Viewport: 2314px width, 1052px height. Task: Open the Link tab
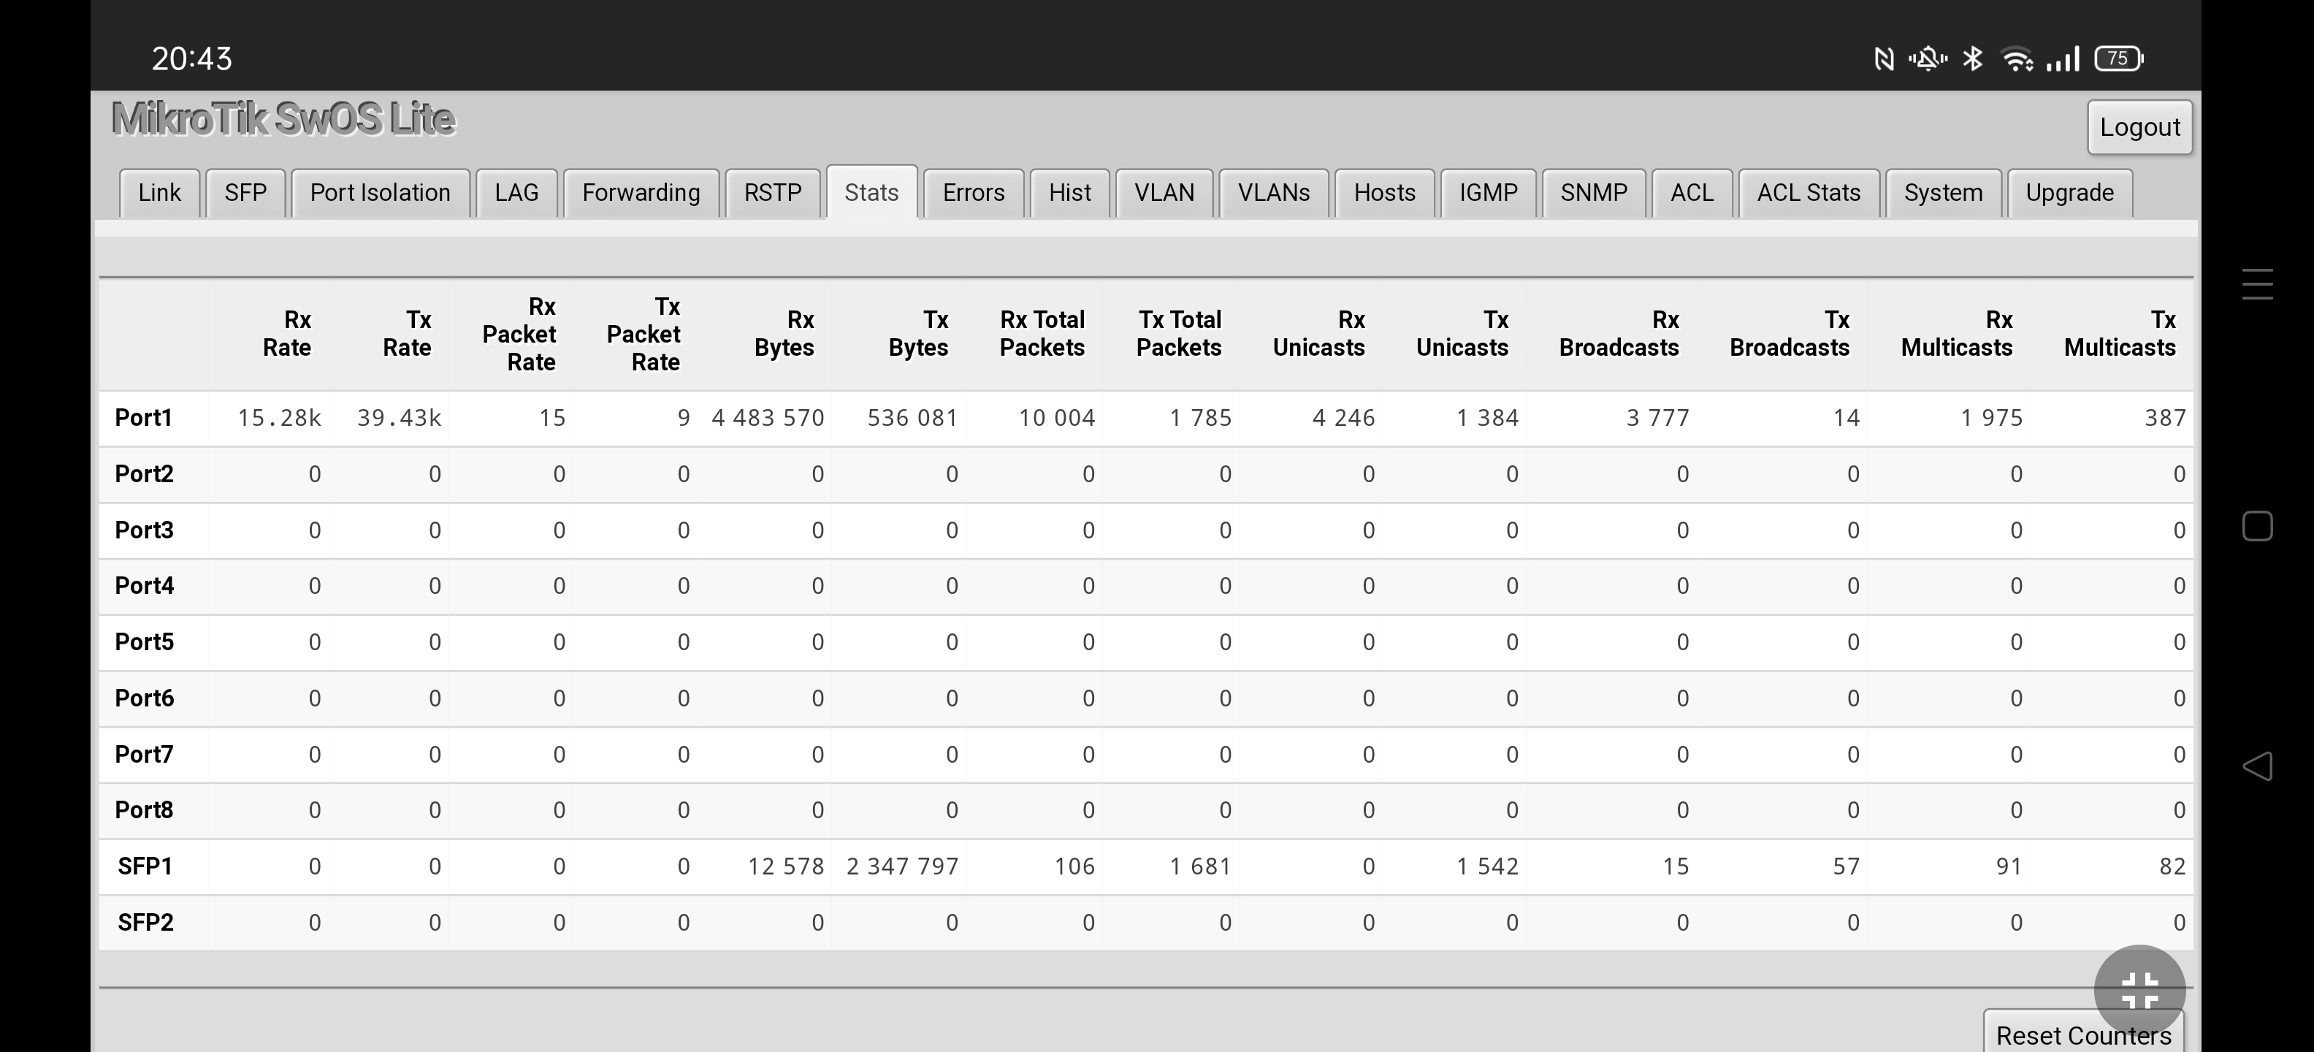(x=159, y=193)
